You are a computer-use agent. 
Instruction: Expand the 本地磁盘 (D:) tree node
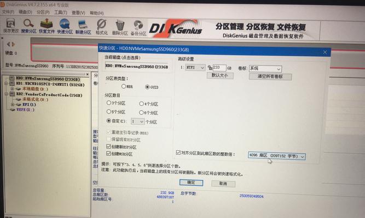(13, 89)
